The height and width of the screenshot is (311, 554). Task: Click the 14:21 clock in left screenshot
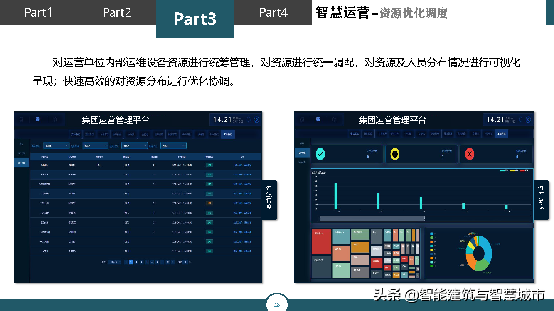tap(222, 119)
